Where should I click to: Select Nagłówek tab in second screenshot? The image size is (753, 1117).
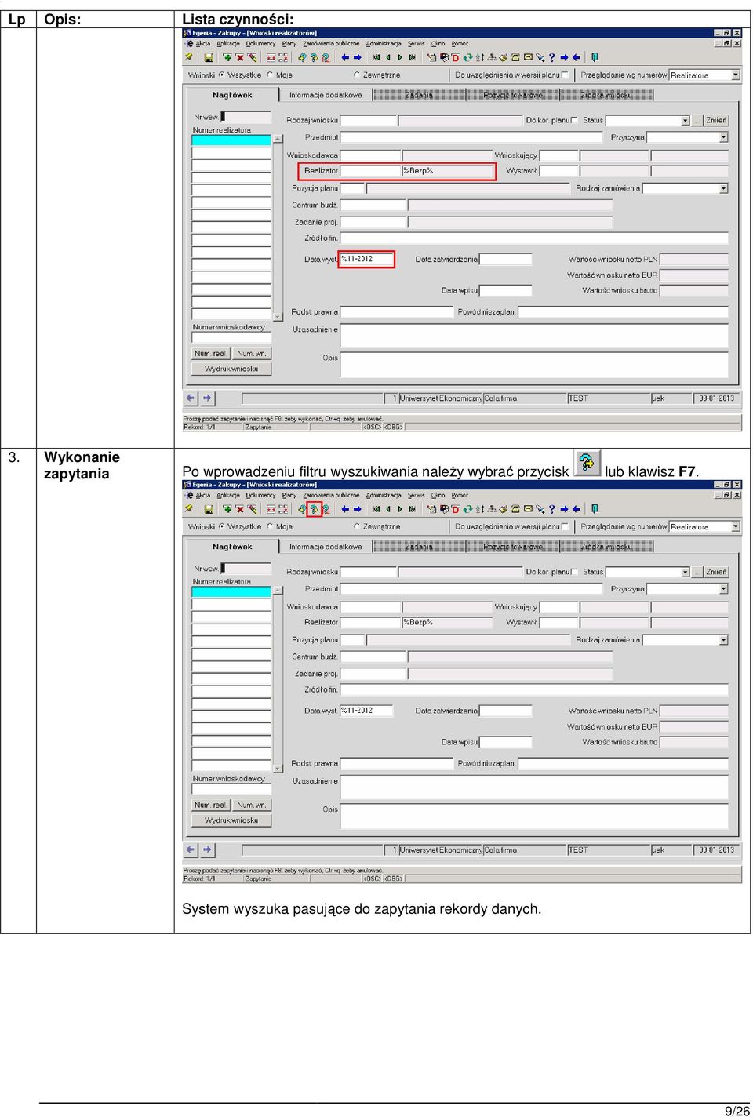(232, 547)
